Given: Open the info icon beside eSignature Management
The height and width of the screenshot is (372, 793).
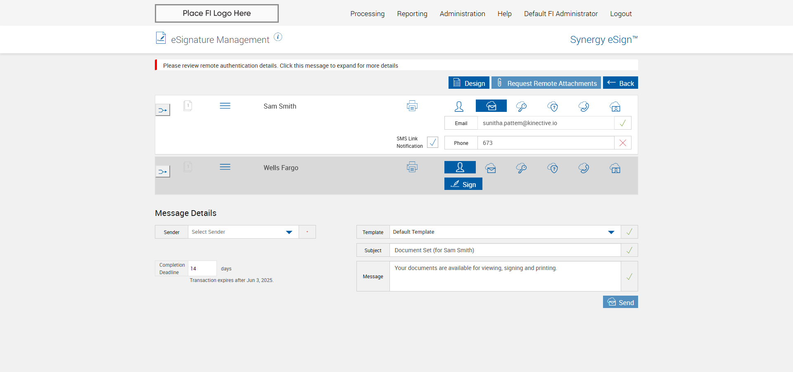Looking at the screenshot, I should tap(278, 37).
